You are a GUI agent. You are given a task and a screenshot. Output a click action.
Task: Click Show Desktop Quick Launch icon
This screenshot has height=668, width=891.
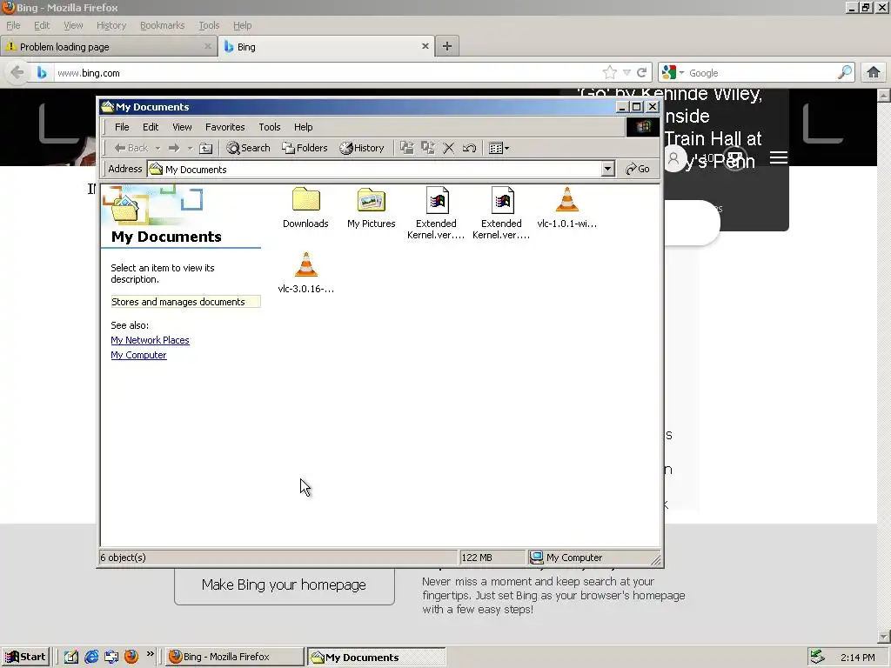click(71, 657)
